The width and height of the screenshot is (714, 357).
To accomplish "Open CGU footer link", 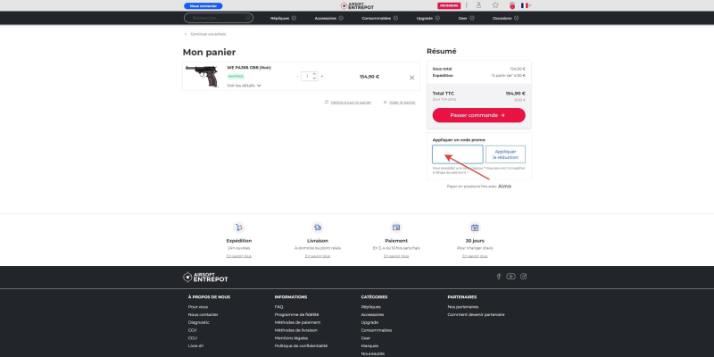I will [x=192, y=338].
